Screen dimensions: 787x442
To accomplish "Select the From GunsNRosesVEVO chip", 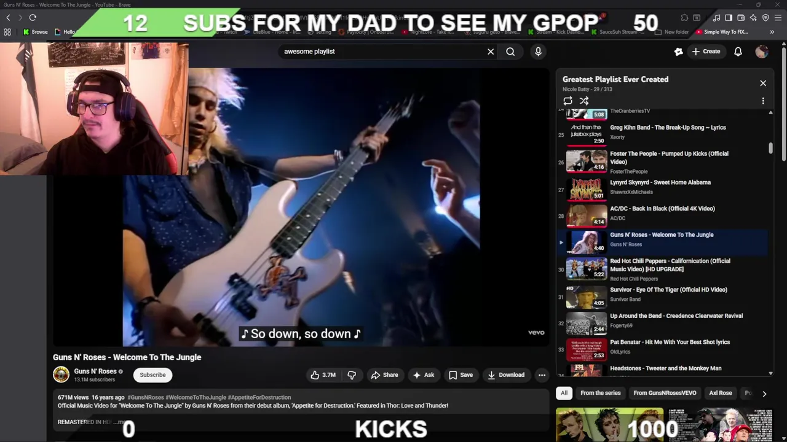I will point(665,393).
